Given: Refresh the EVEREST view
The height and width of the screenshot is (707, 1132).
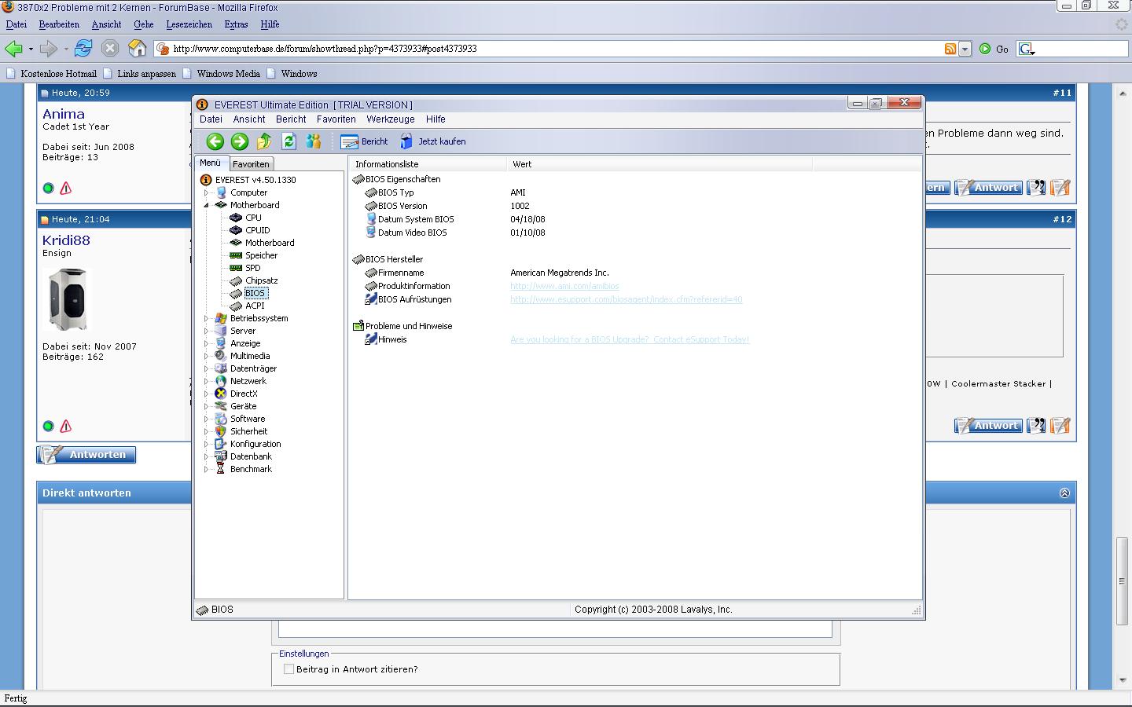Looking at the screenshot, I should tap(289, 141).
